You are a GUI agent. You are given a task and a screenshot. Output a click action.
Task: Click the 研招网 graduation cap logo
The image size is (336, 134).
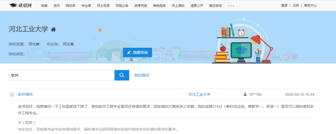[20, 5]
